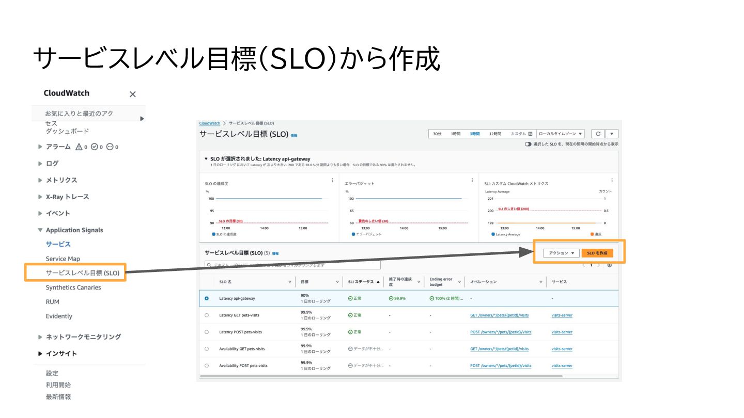Expand the アラーム section in the sidebar
The height and width of the screenshot is (418, 744).
click(40, 147)
